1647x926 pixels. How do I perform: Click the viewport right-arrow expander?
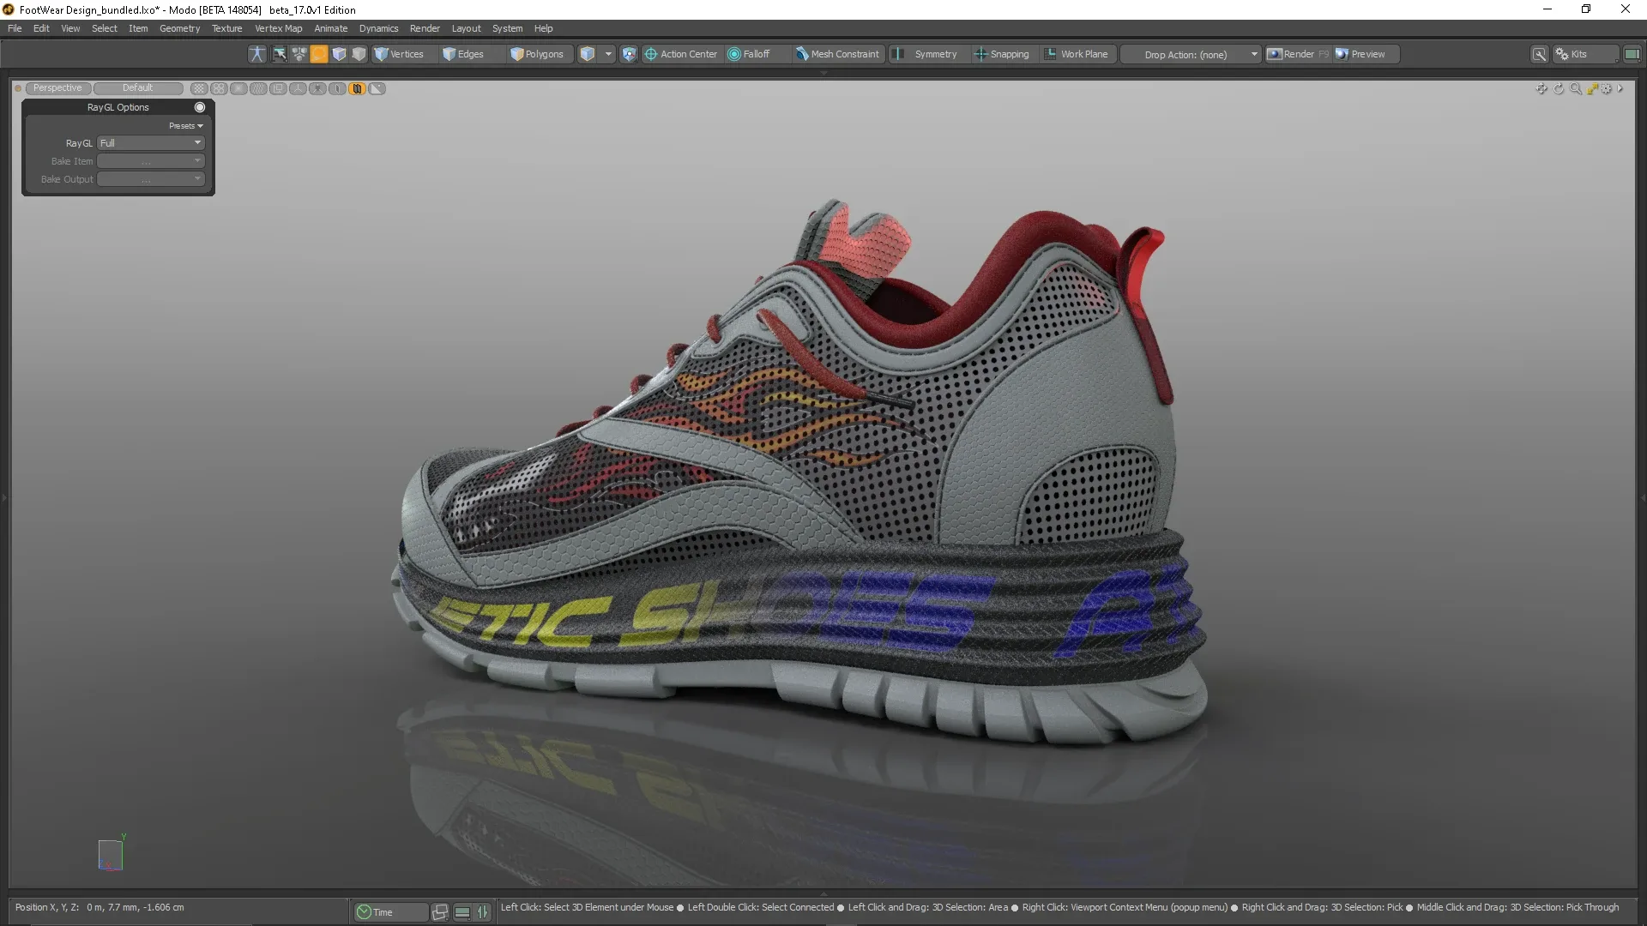[x=1620, y=88]
